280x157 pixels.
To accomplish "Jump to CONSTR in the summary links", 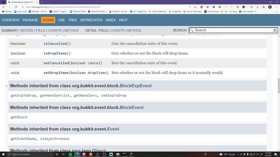I will [x=55, y=31].
